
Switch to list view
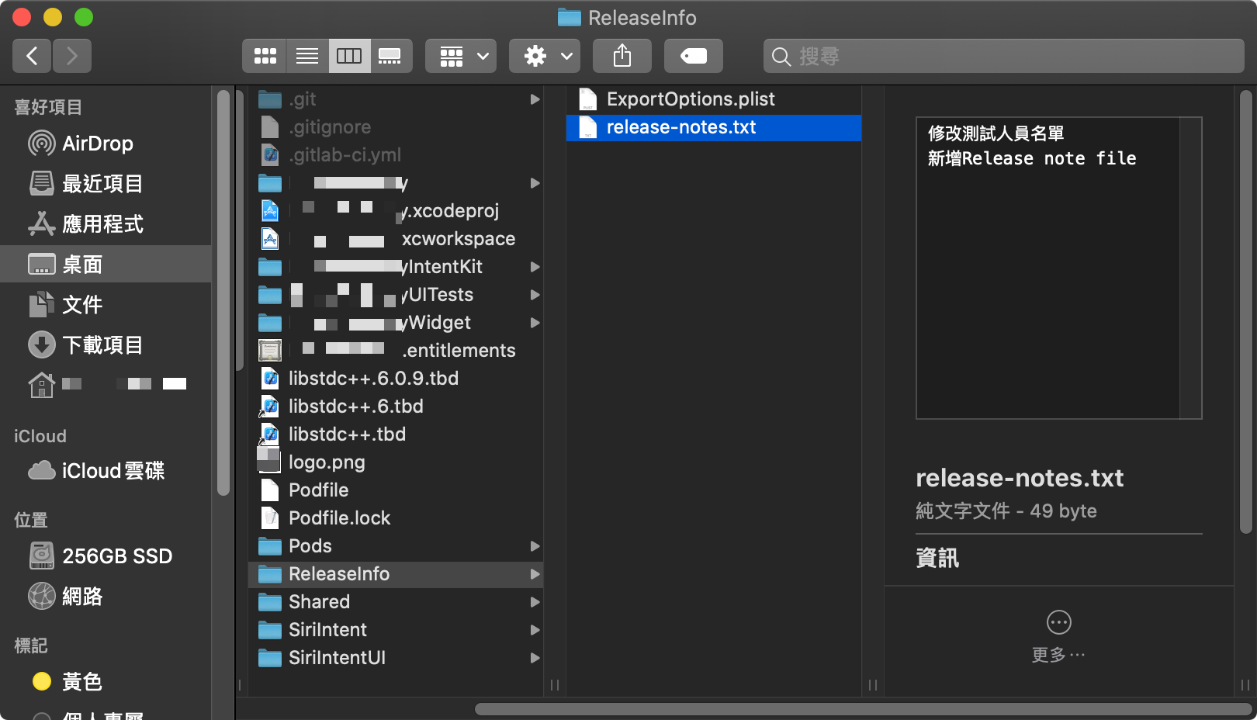(x=307, y=56)
